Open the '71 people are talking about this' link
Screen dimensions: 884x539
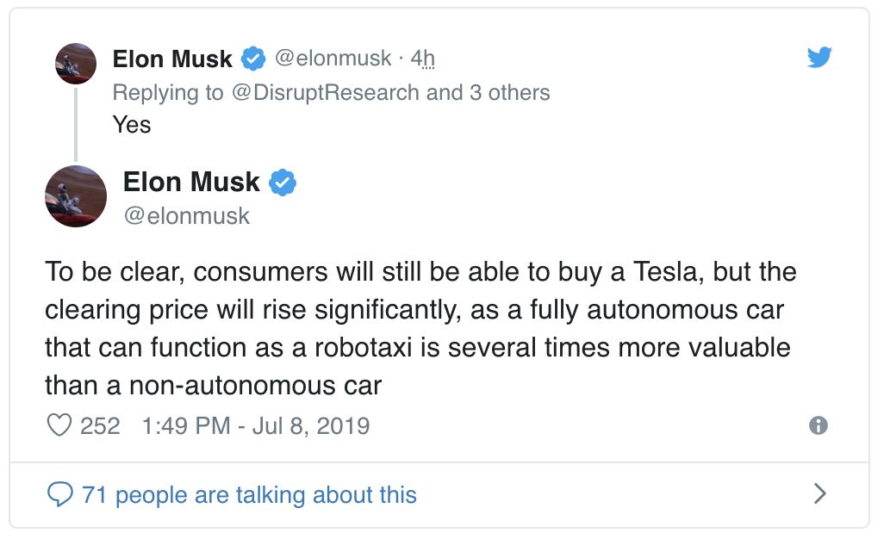click(x=249, y=495)
